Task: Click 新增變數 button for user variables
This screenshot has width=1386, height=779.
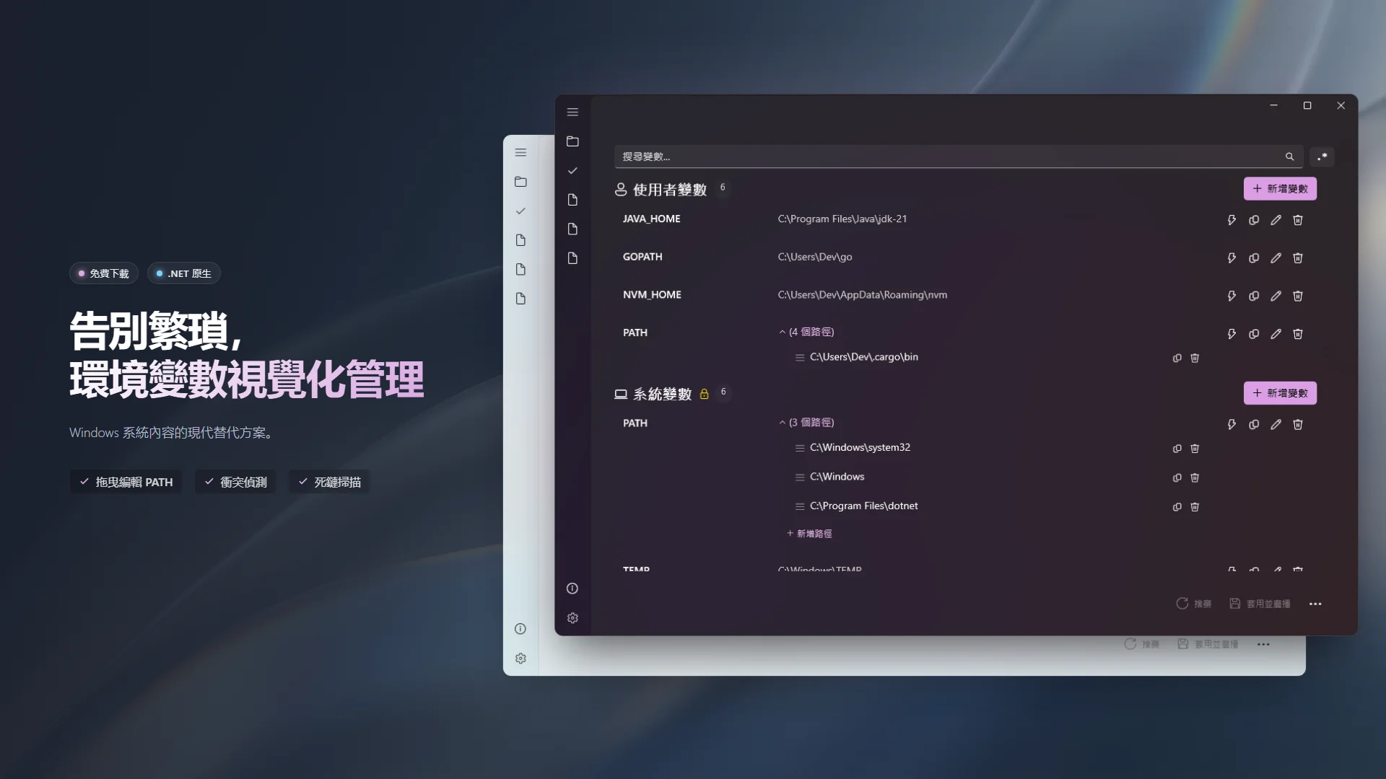Action: 1280,189
